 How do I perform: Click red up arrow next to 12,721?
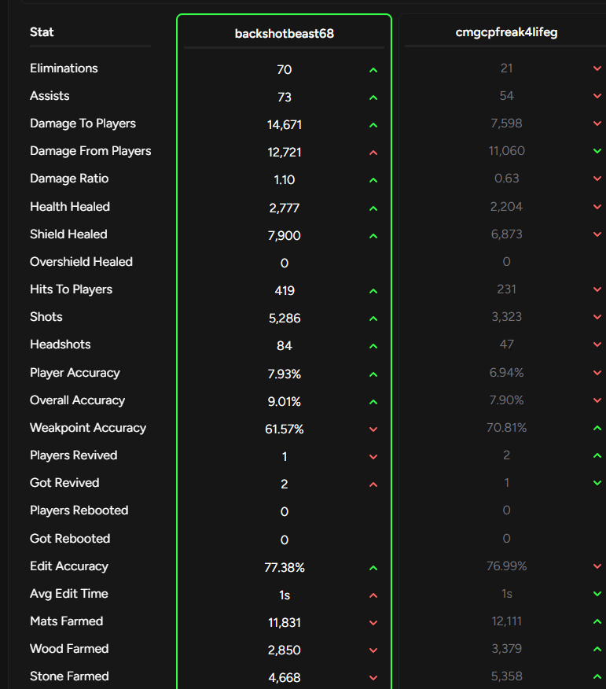tap(373, 153)
